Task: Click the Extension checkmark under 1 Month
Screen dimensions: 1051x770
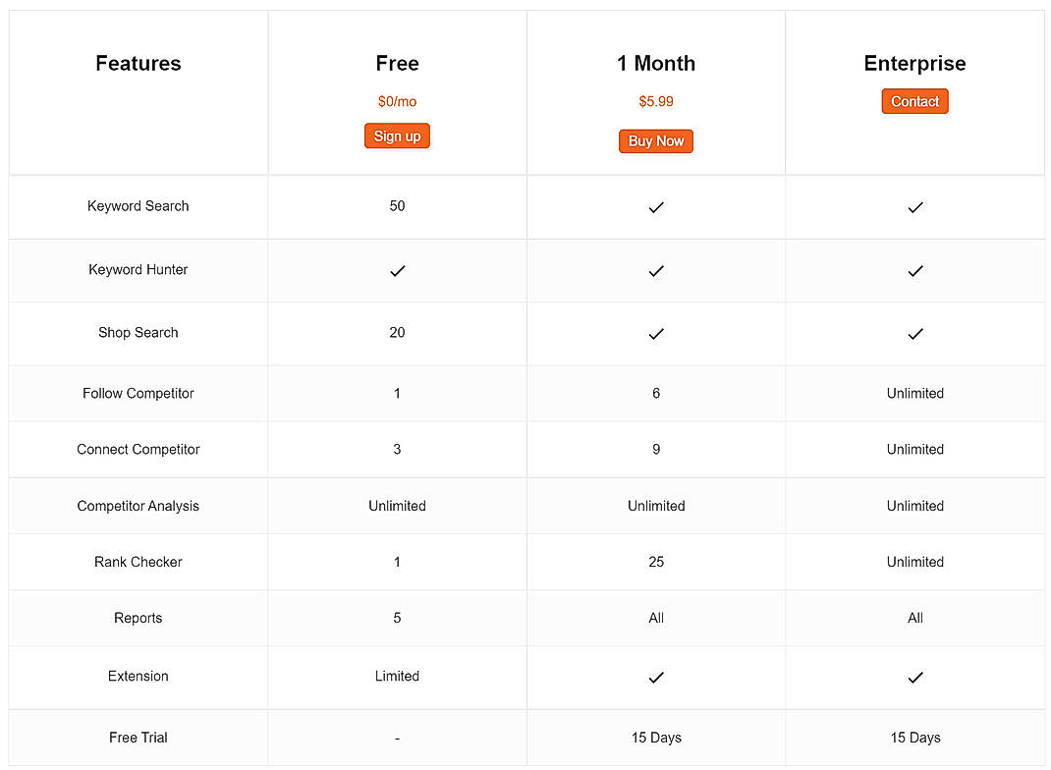Action: point(655,678)
